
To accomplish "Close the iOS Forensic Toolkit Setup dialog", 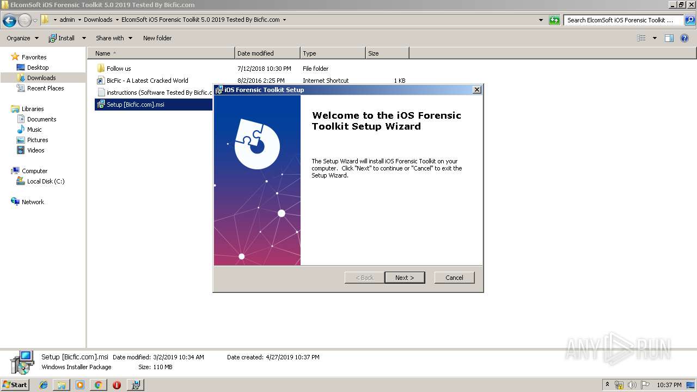I will 477,90.
